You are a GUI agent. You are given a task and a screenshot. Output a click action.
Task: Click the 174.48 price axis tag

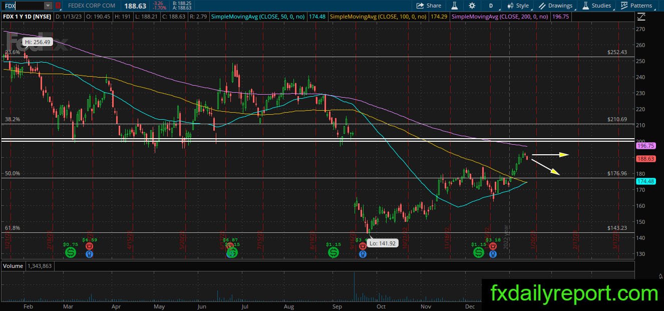[x=645, y=181]
